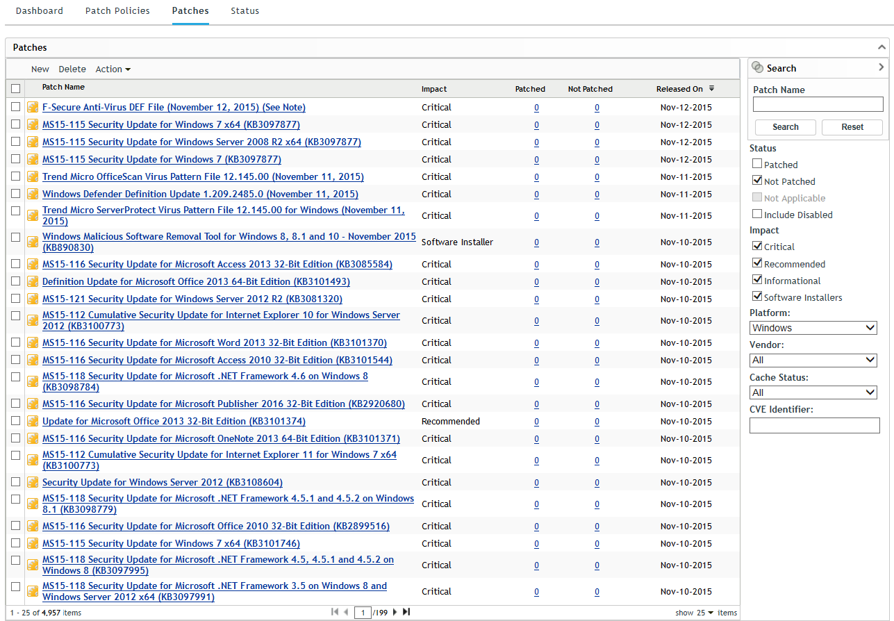The image size is (894, 621).
Task: Click the patch icon beside F-Secure Anti-Virus DEF File
Action: click(x=33, y=108)
